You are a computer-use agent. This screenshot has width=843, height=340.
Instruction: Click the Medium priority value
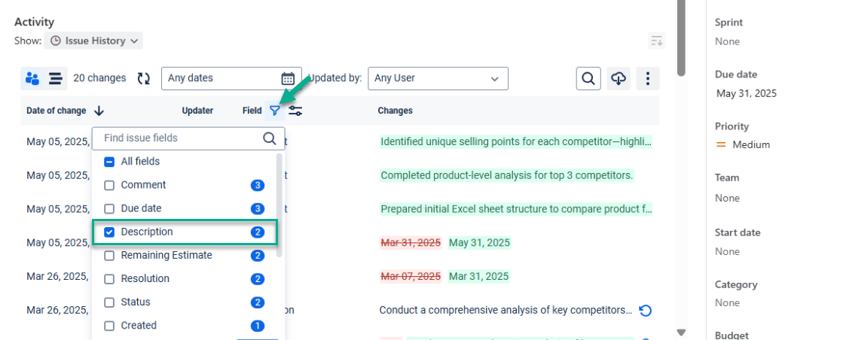coord(751,144)
